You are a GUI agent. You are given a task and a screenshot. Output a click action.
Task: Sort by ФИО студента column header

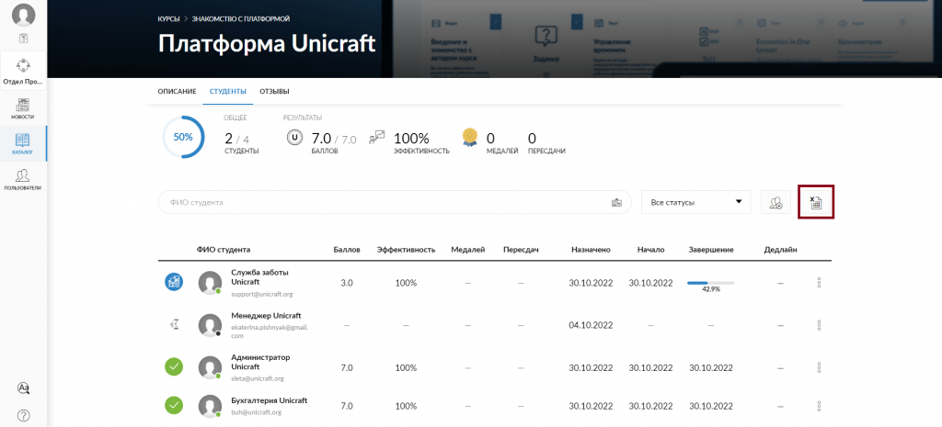coord(224,250)
